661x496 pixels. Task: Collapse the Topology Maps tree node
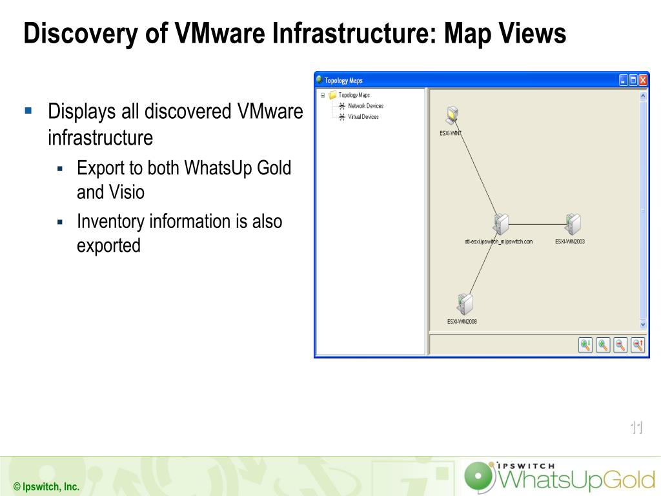point(323,96)
